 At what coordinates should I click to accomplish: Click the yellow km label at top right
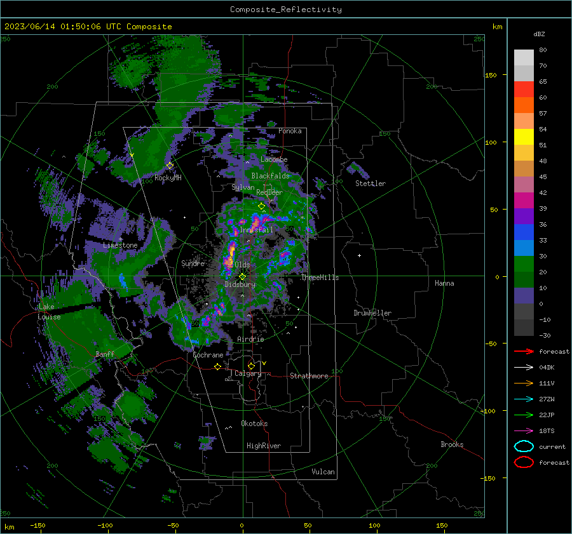point(497,27)
